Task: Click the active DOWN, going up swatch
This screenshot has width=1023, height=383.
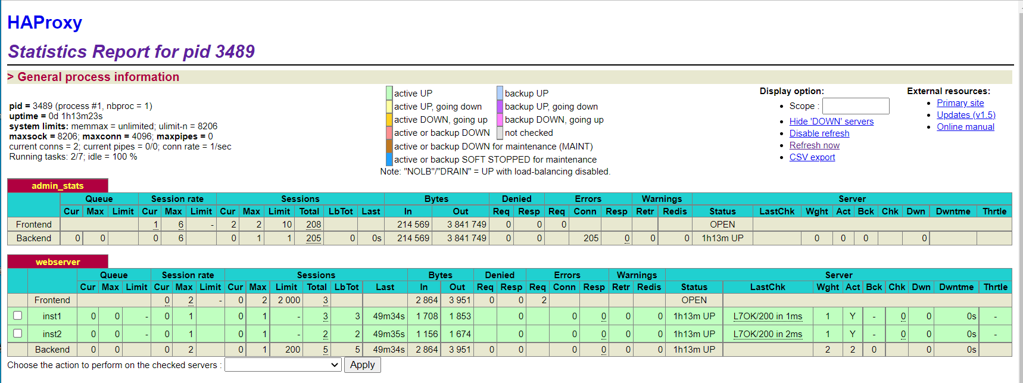Action: (389, 119)
